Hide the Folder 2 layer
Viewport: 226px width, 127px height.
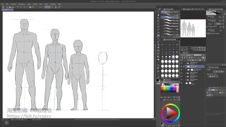[182, 77]
